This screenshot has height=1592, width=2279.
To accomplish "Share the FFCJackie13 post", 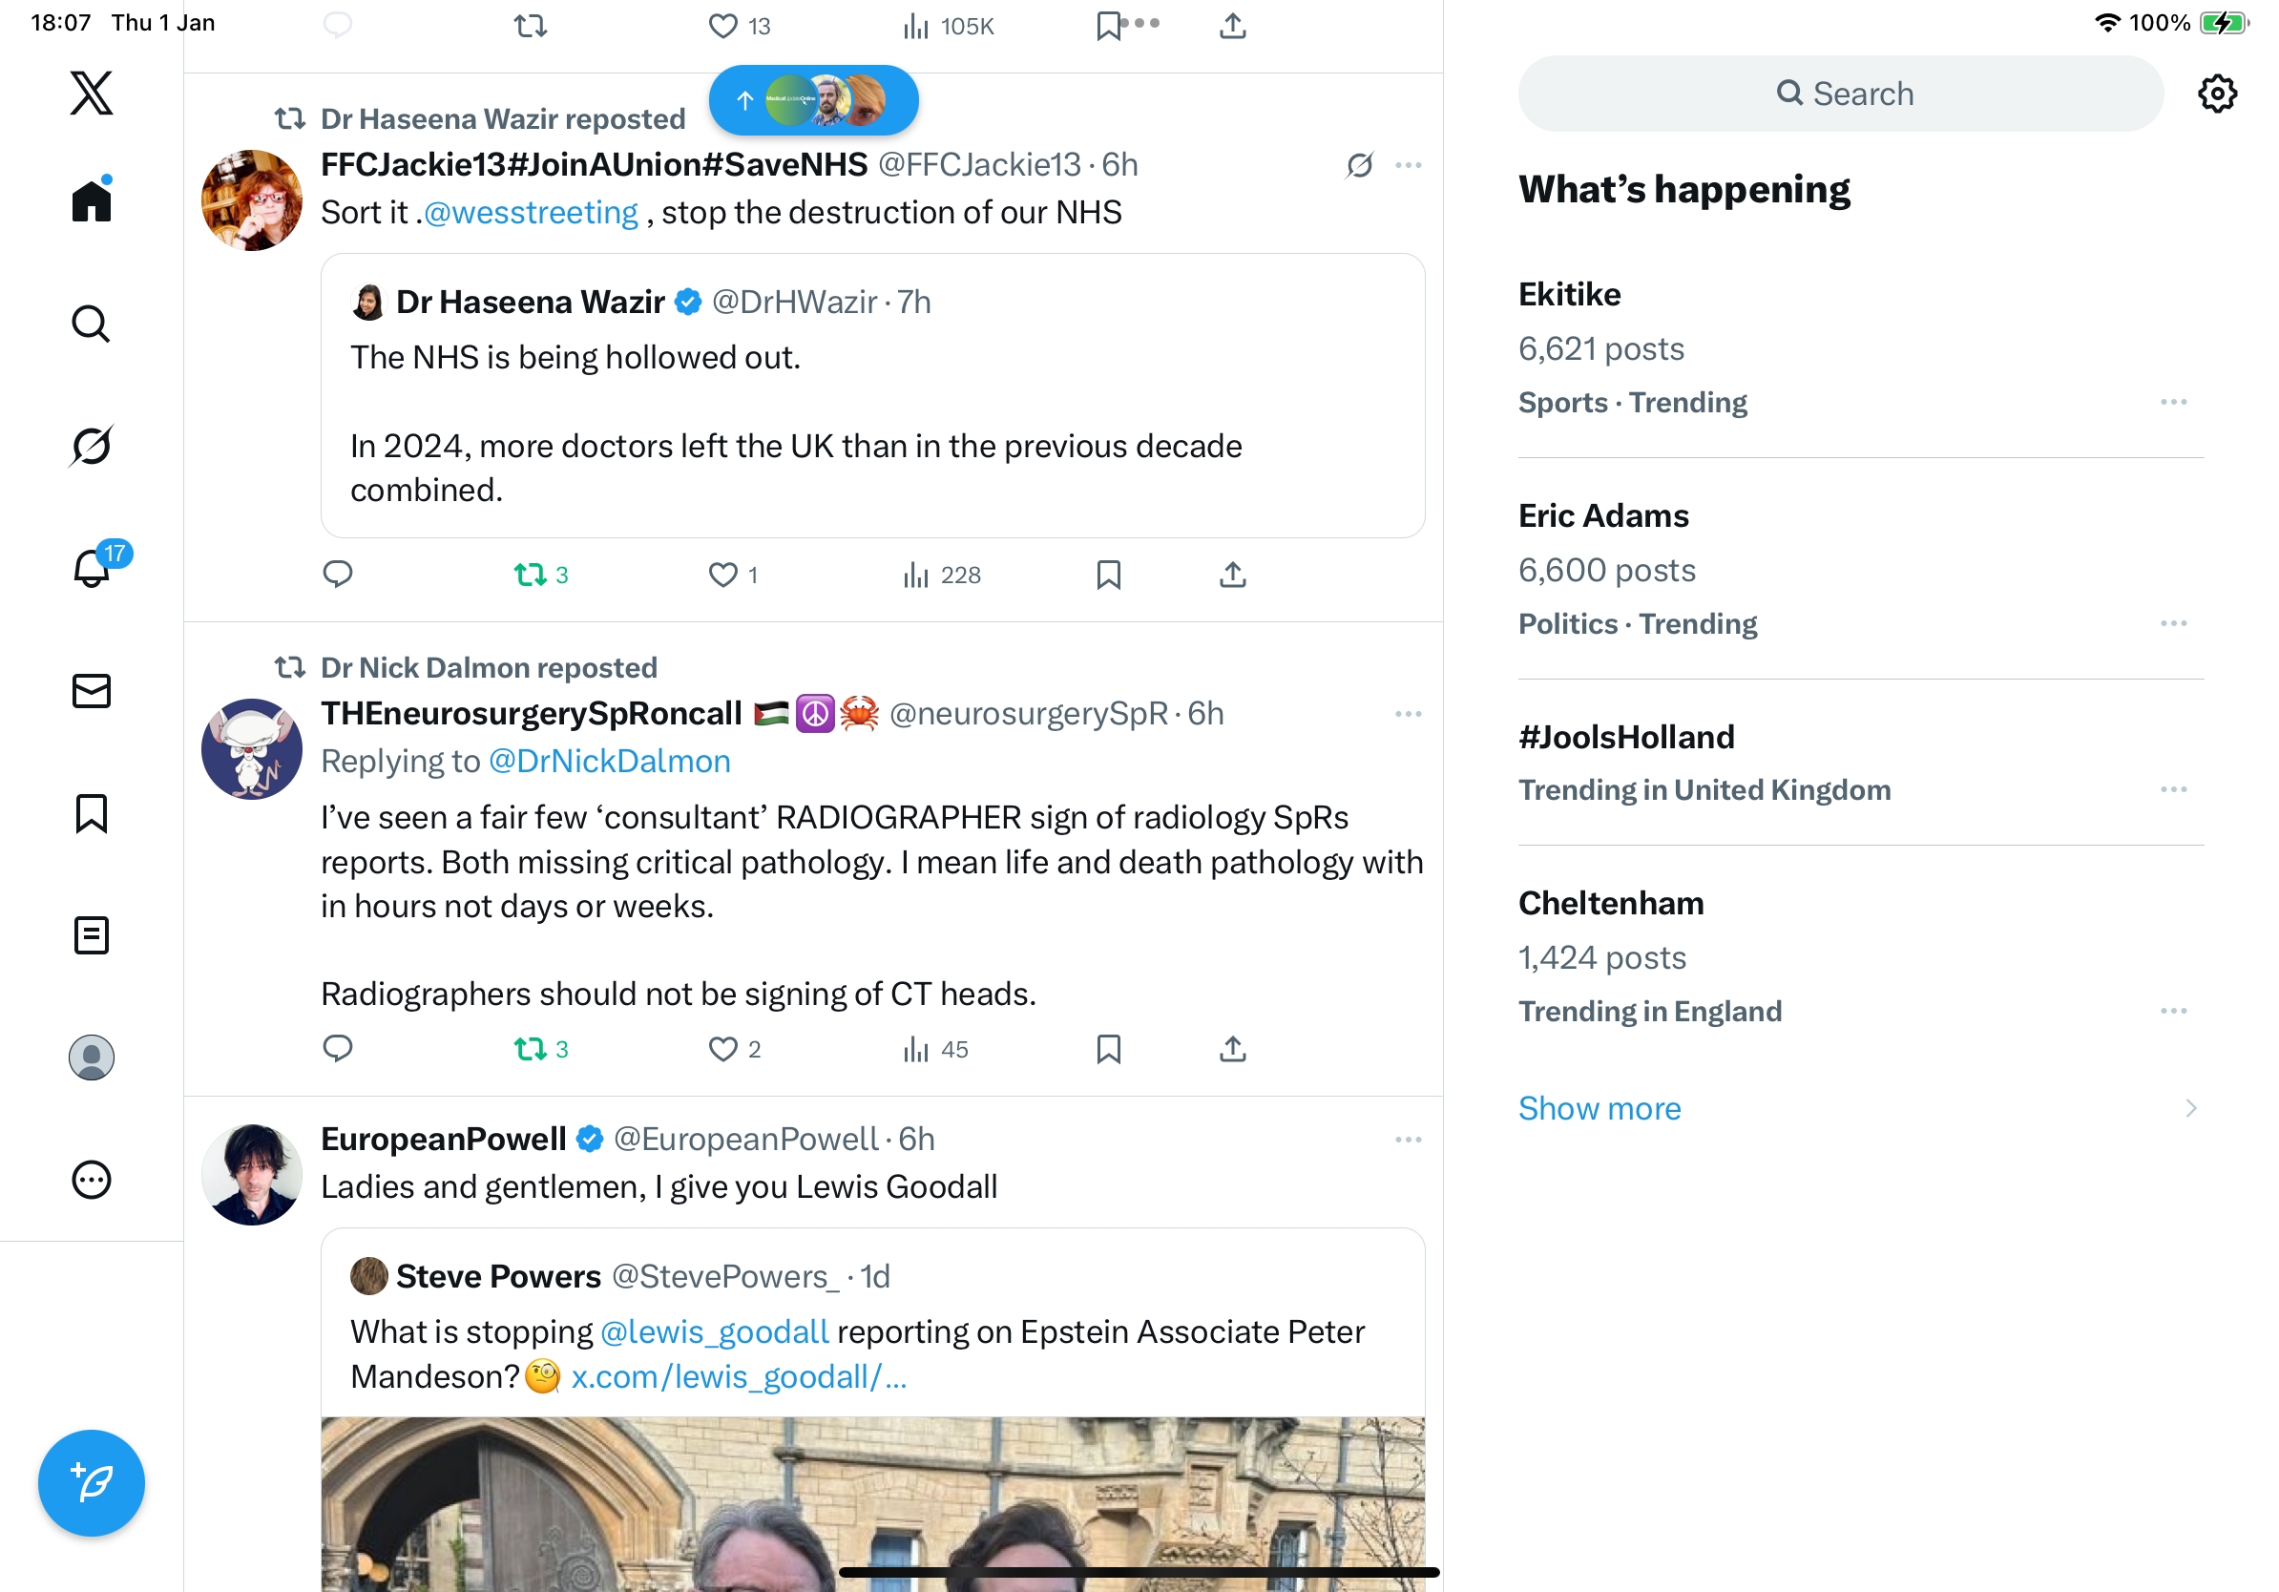I will point(1232,575).
